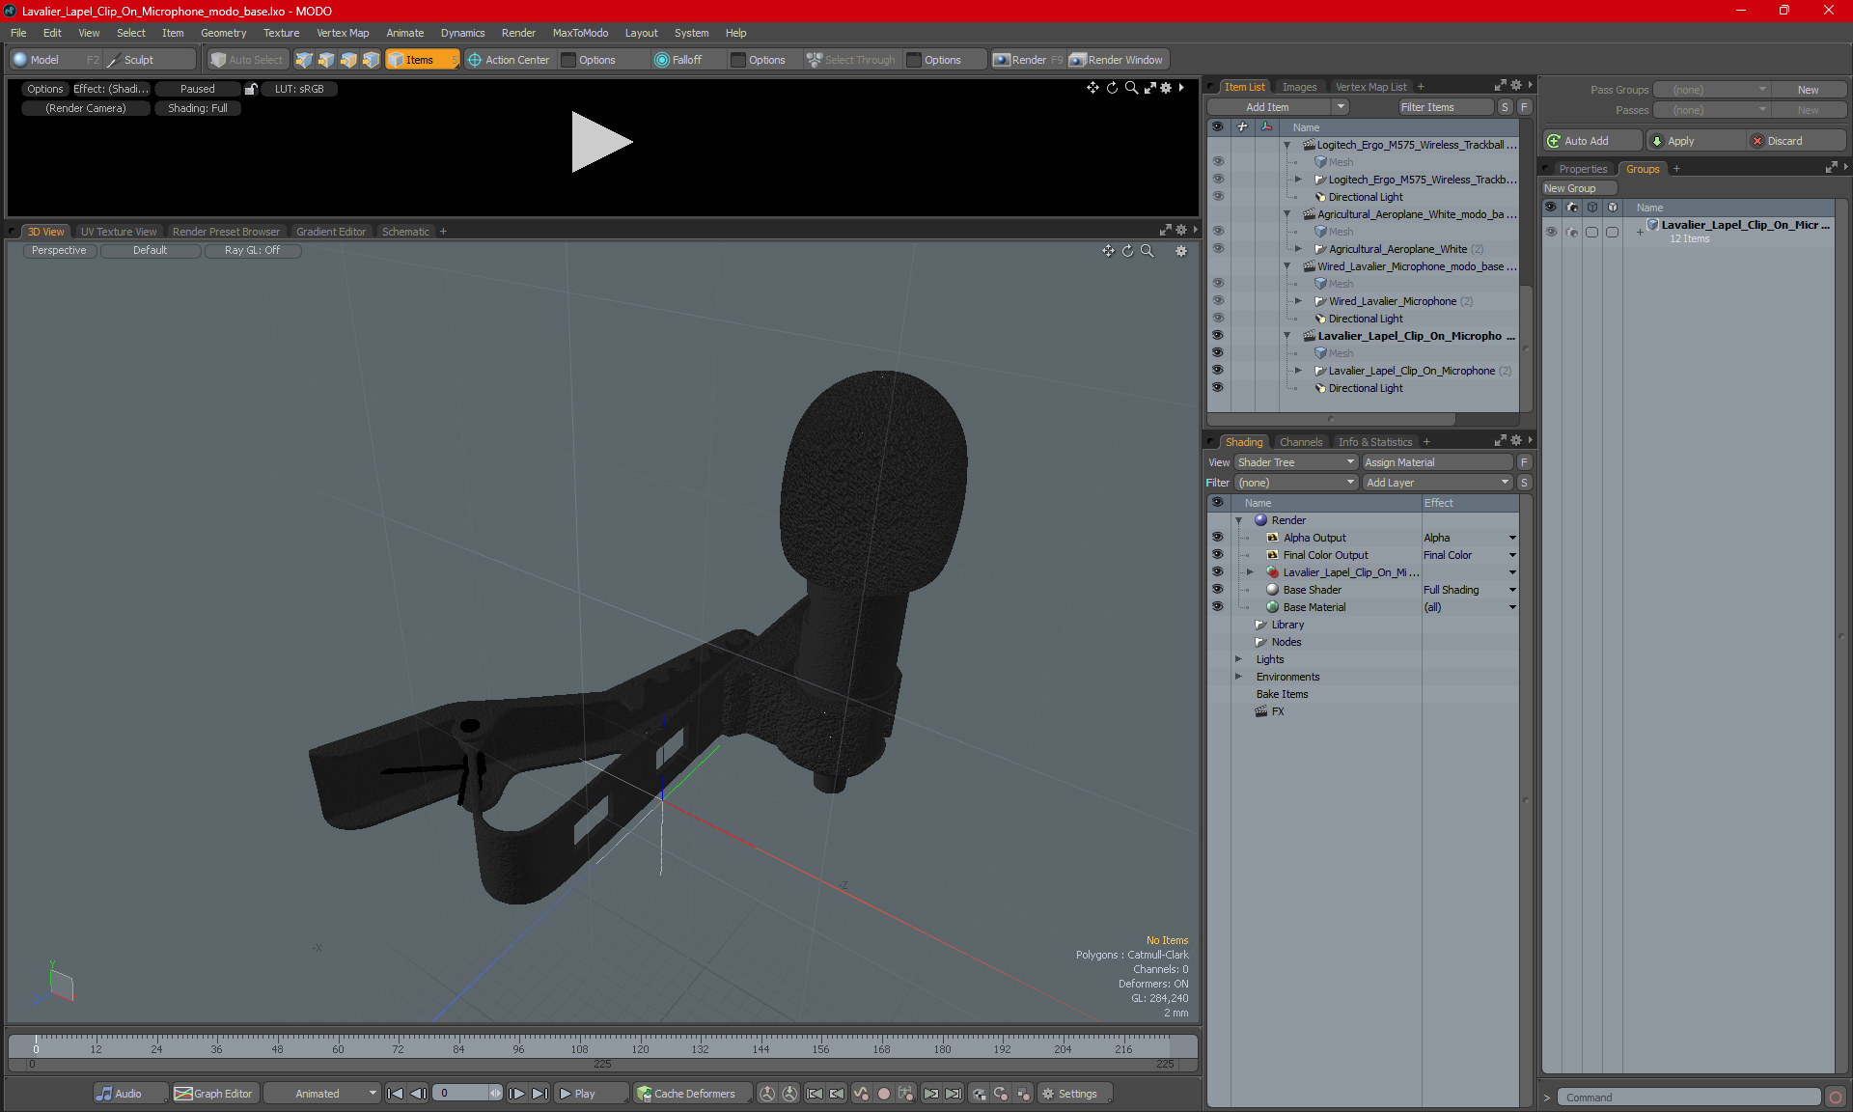The image size is (1853, 1112).
Task: Toggle visibility of Final Color Output layer
Action: [x=1217, y=555]
